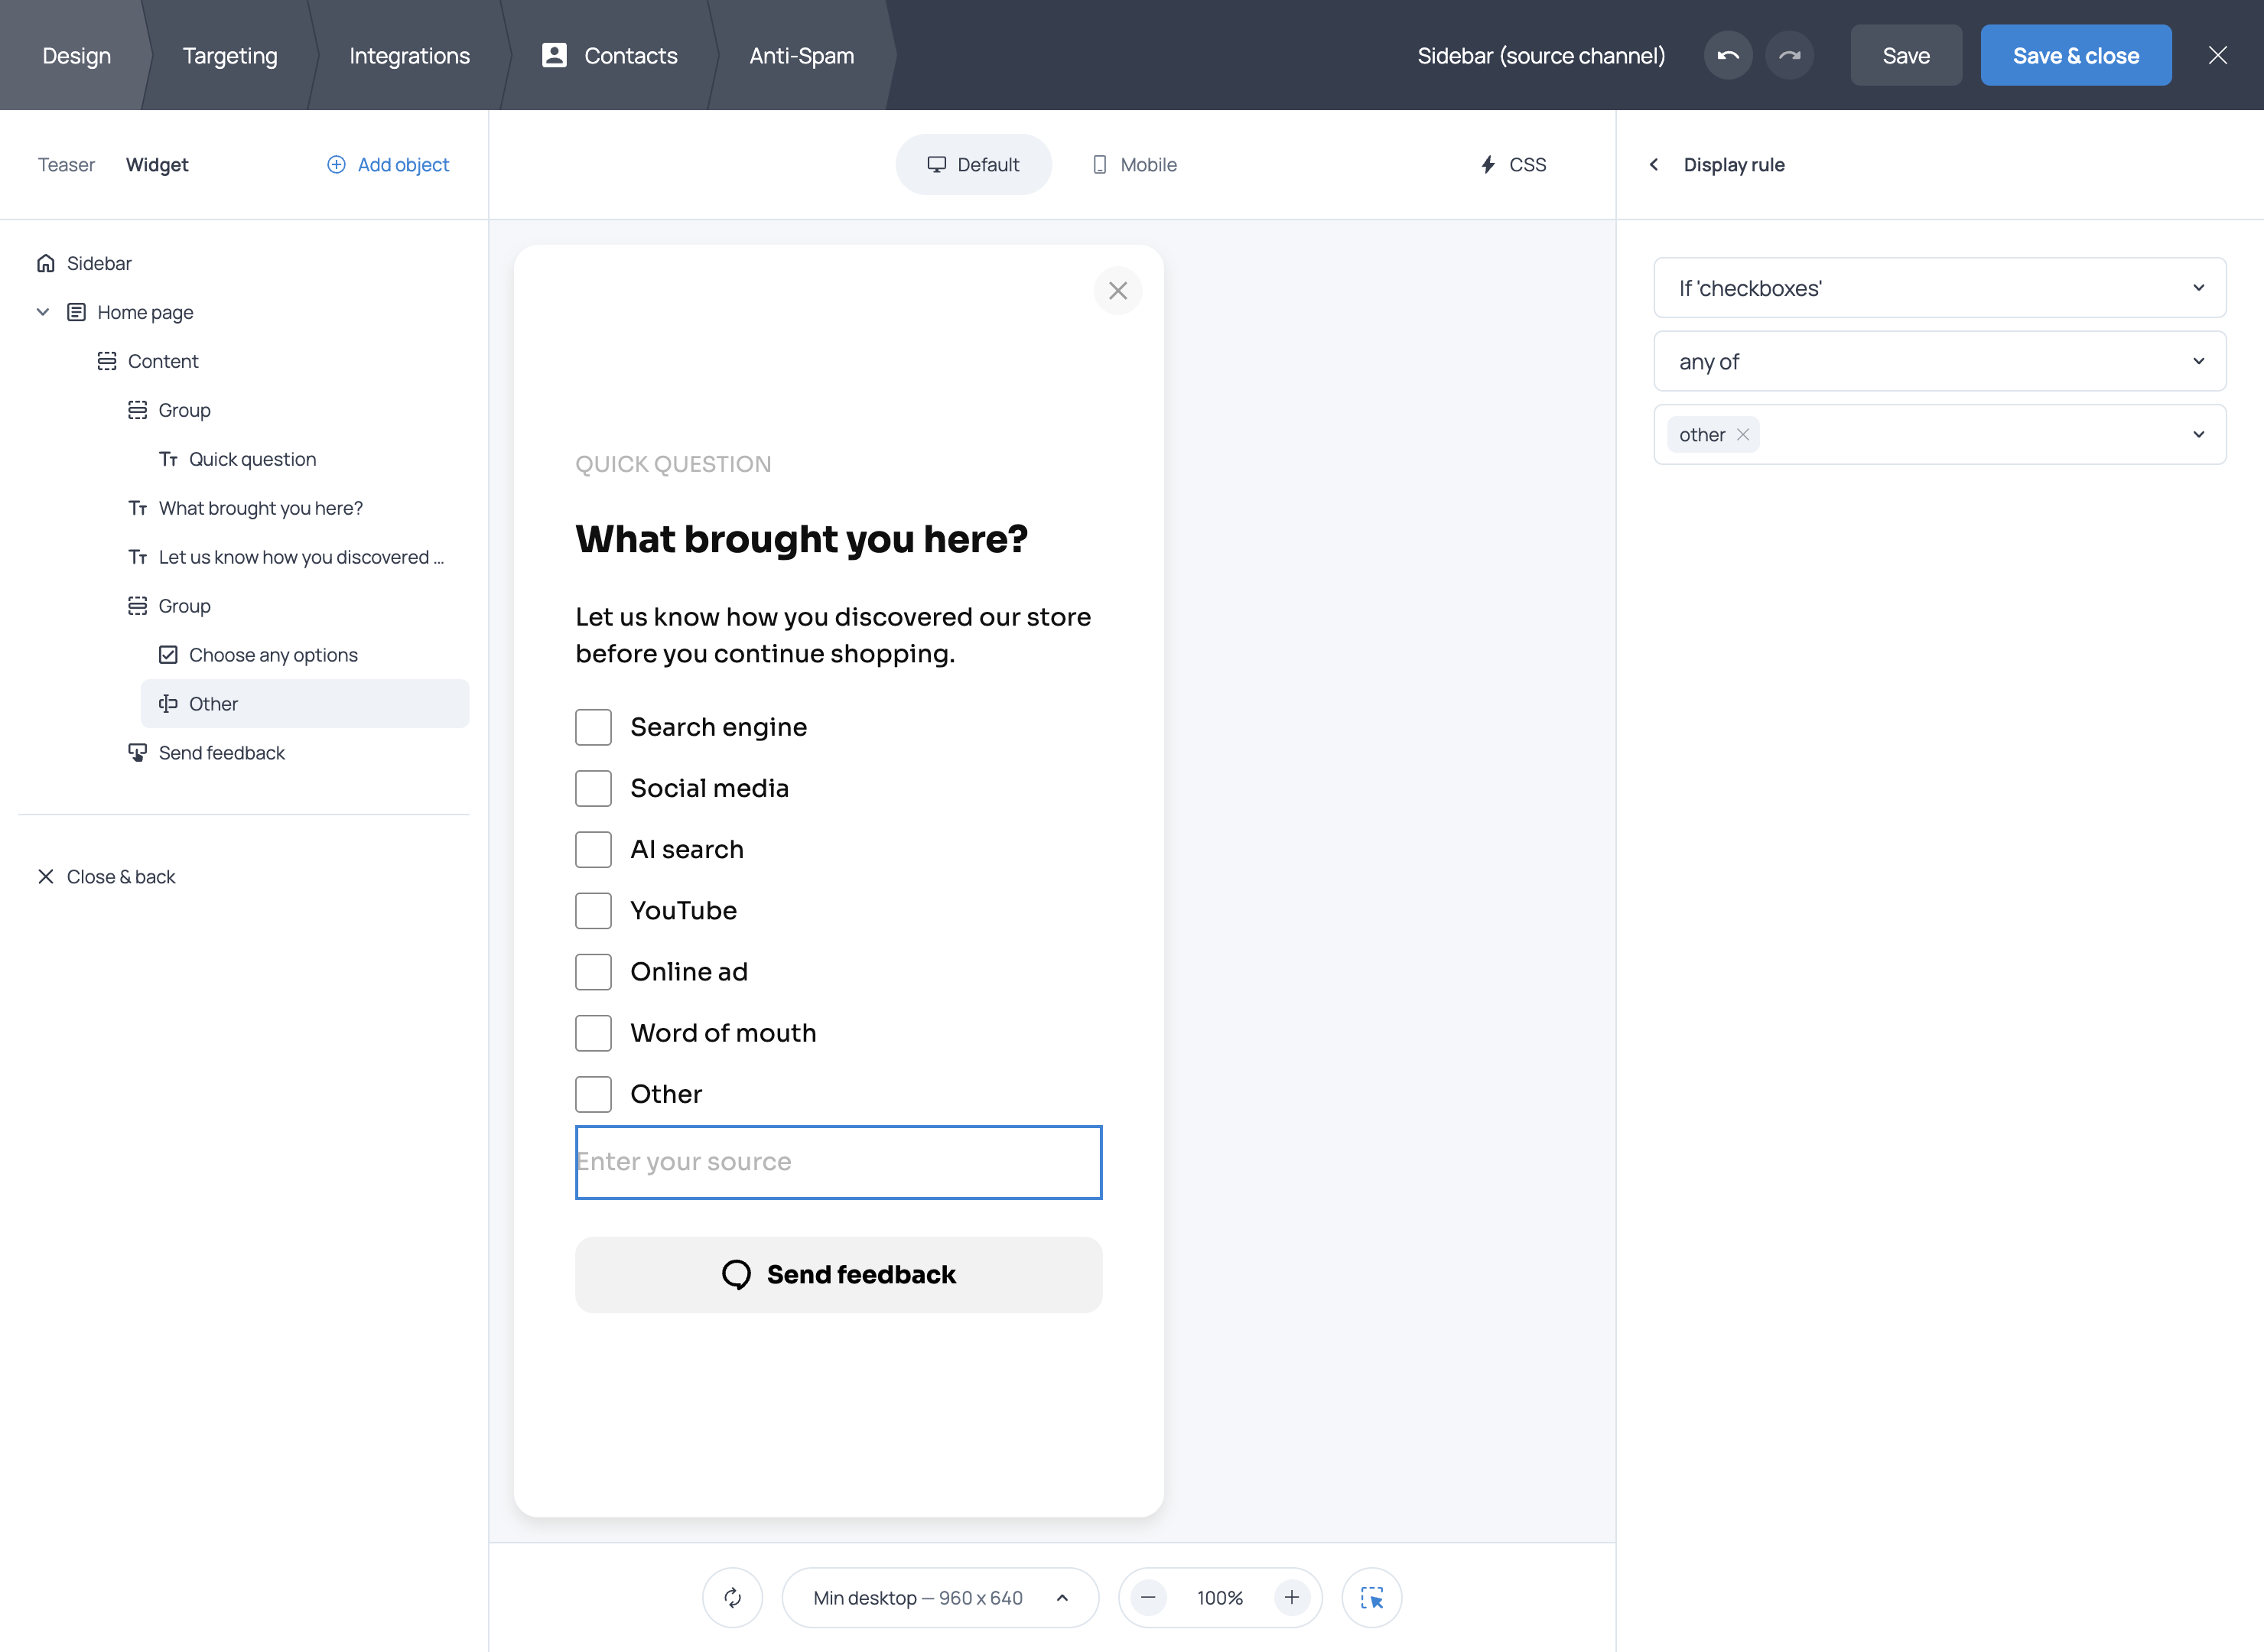Open the 'any of' condition dropdown
The width and height of the screenshot is (2264, 1652).
[1940, 361]
